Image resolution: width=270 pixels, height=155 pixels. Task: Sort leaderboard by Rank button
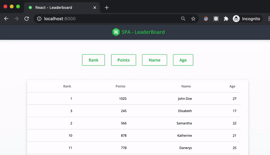tap(93, 60)
